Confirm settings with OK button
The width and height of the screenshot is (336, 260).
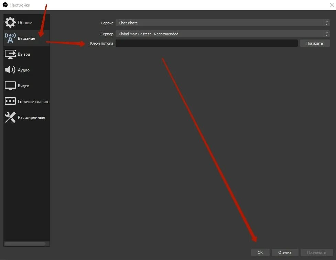point(260,252)
